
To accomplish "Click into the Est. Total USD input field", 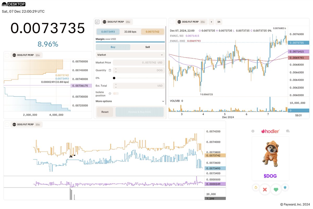I will coord(139,86).
